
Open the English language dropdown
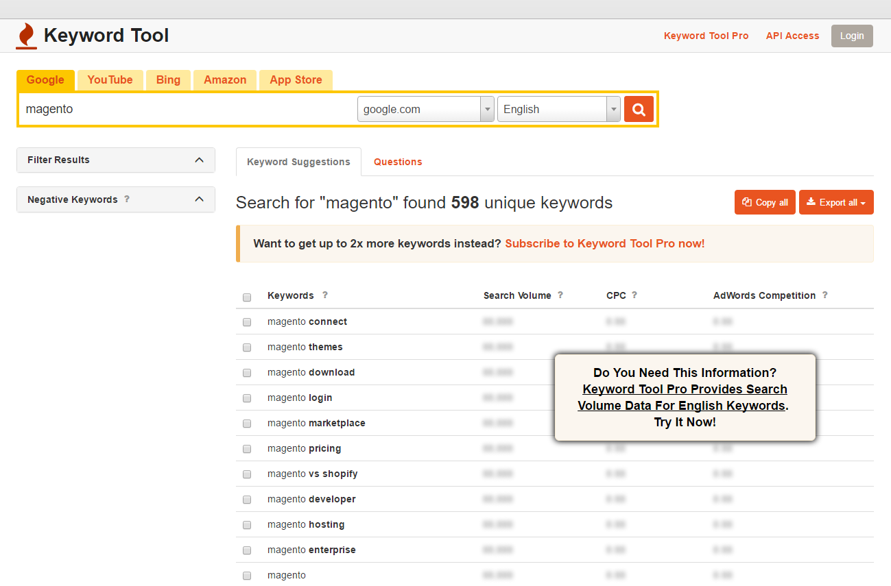[x=559, y=109]
